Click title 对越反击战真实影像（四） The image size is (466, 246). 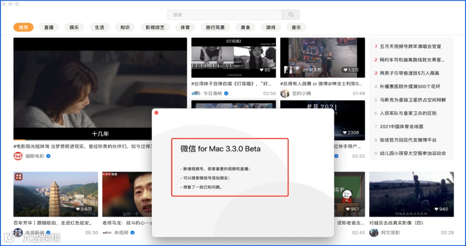[396, 223]
